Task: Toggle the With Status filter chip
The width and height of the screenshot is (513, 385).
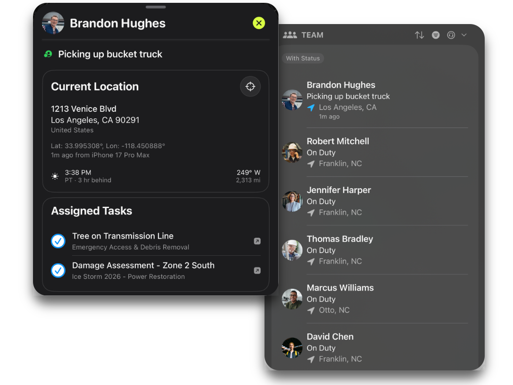Action: point(303,58)
